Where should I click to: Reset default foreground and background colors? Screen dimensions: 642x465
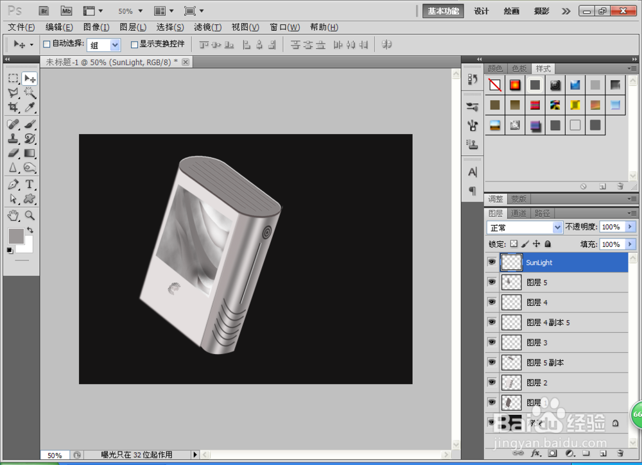10,251
